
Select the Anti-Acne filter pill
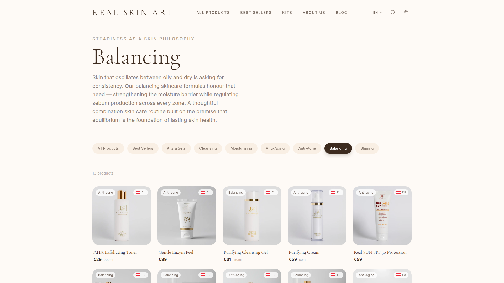coord(307,148)
